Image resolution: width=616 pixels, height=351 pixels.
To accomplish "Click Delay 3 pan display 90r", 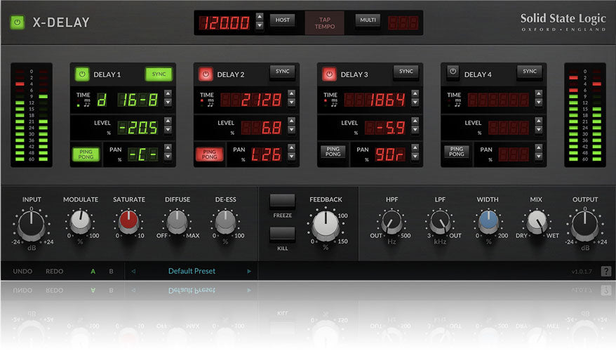I will [x=389, y=154].
